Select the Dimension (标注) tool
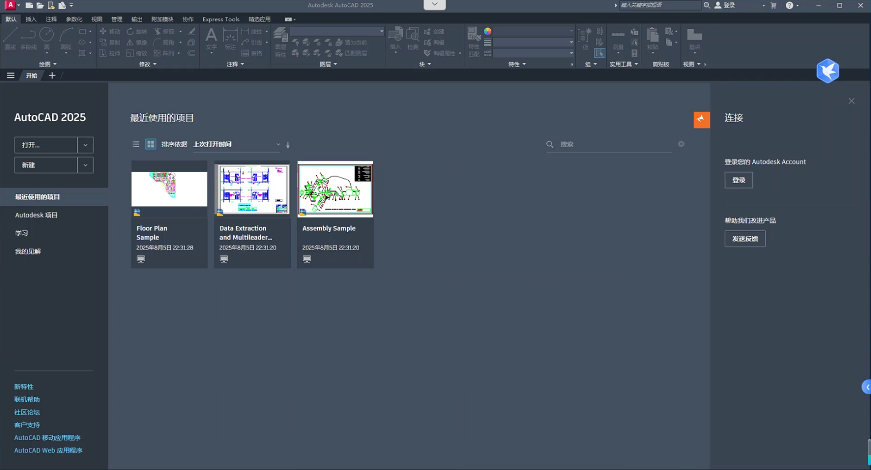Image resolution: width=871 pixels, height=470 pixels. pyautogui.click(x=230, y=38)
